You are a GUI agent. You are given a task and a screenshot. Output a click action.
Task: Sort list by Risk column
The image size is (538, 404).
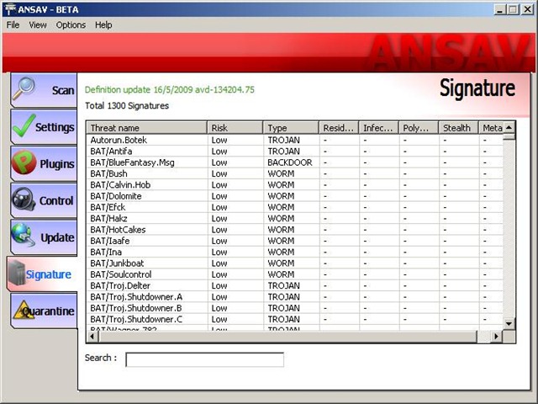(x=235, y=128)
